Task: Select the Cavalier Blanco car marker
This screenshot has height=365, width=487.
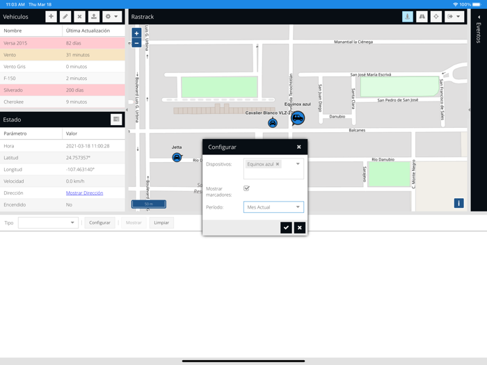Action: (273, 123)
